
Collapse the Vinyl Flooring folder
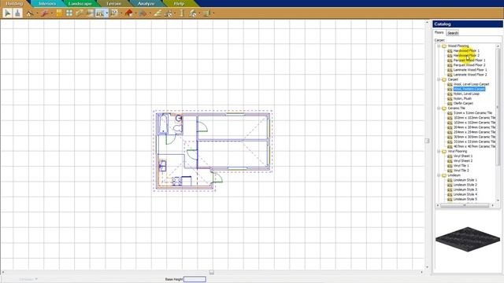point(439,151)
